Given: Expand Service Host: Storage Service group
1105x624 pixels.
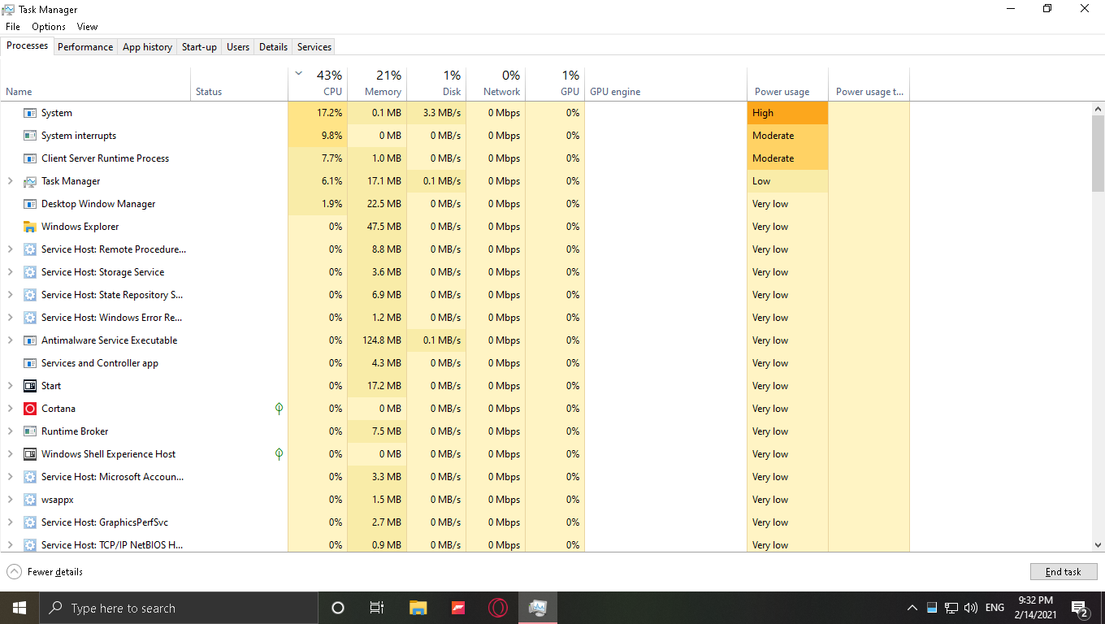Looking at the screenshot, I should (x=10, y=272).
